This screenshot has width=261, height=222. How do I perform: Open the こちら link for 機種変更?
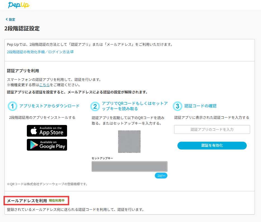pyautogui.click(x=44, y=85)
